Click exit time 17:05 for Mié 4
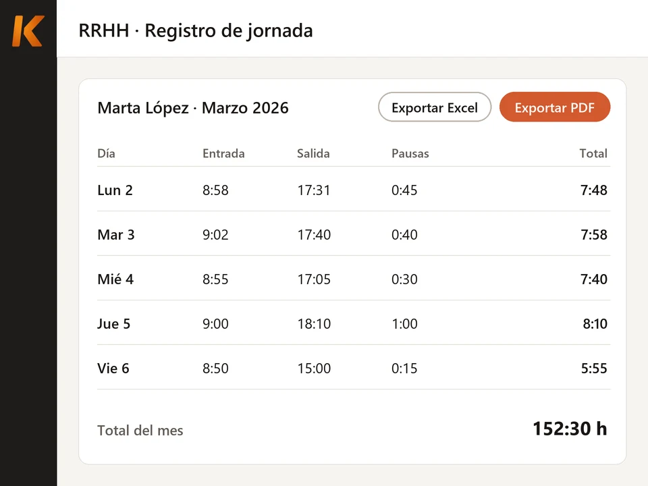 (x=314, y=279)
